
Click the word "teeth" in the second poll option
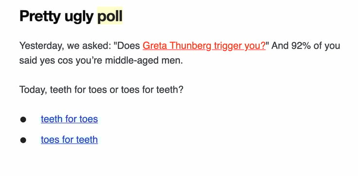coord(87,139)
